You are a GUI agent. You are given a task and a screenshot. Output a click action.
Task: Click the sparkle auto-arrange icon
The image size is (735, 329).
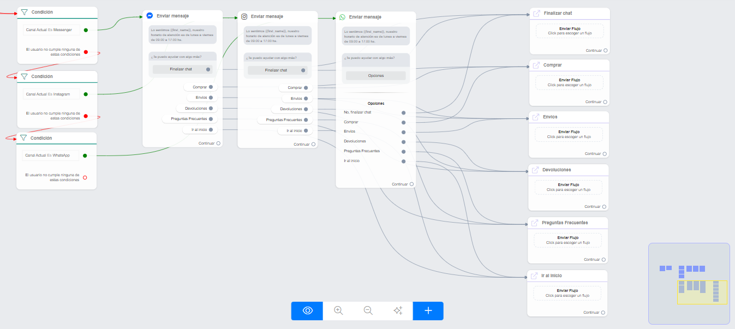pyautogui.click(x=398, y=310)
